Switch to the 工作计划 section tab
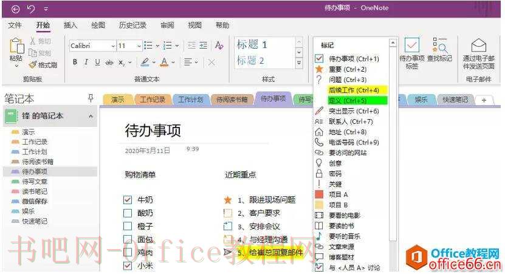The image size is (505, 274). pos(191,100)
